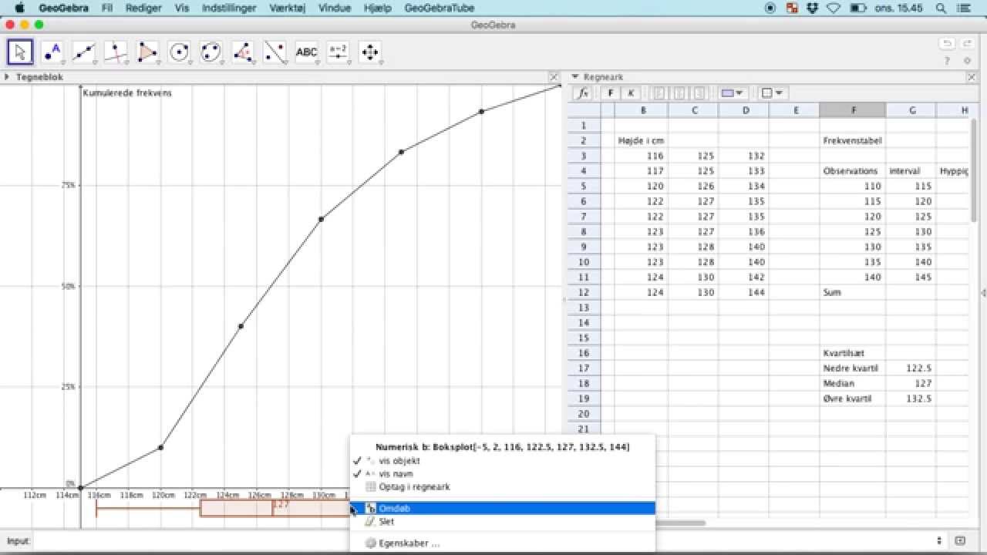Align cell text center in Regneark
Screen dimensions: 987x555
pos(680,93)
